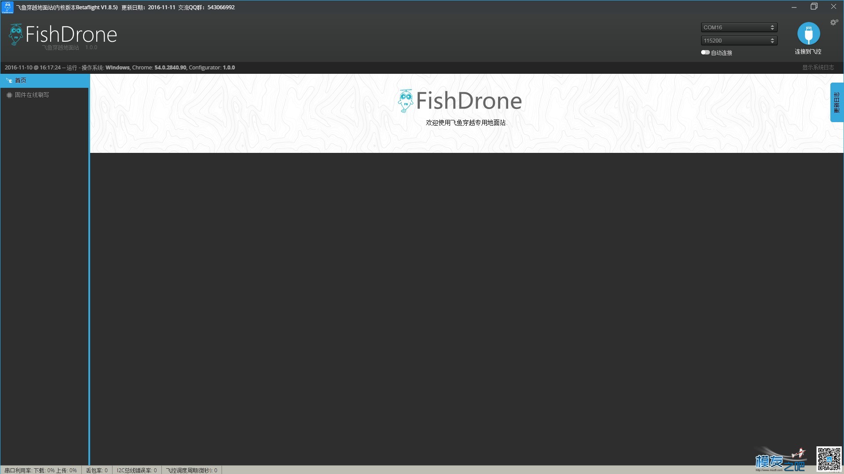Click the QR code thumbnail
Image resolution: width=844 pixels, height=474 pixels.
click(x=829, y=459)
